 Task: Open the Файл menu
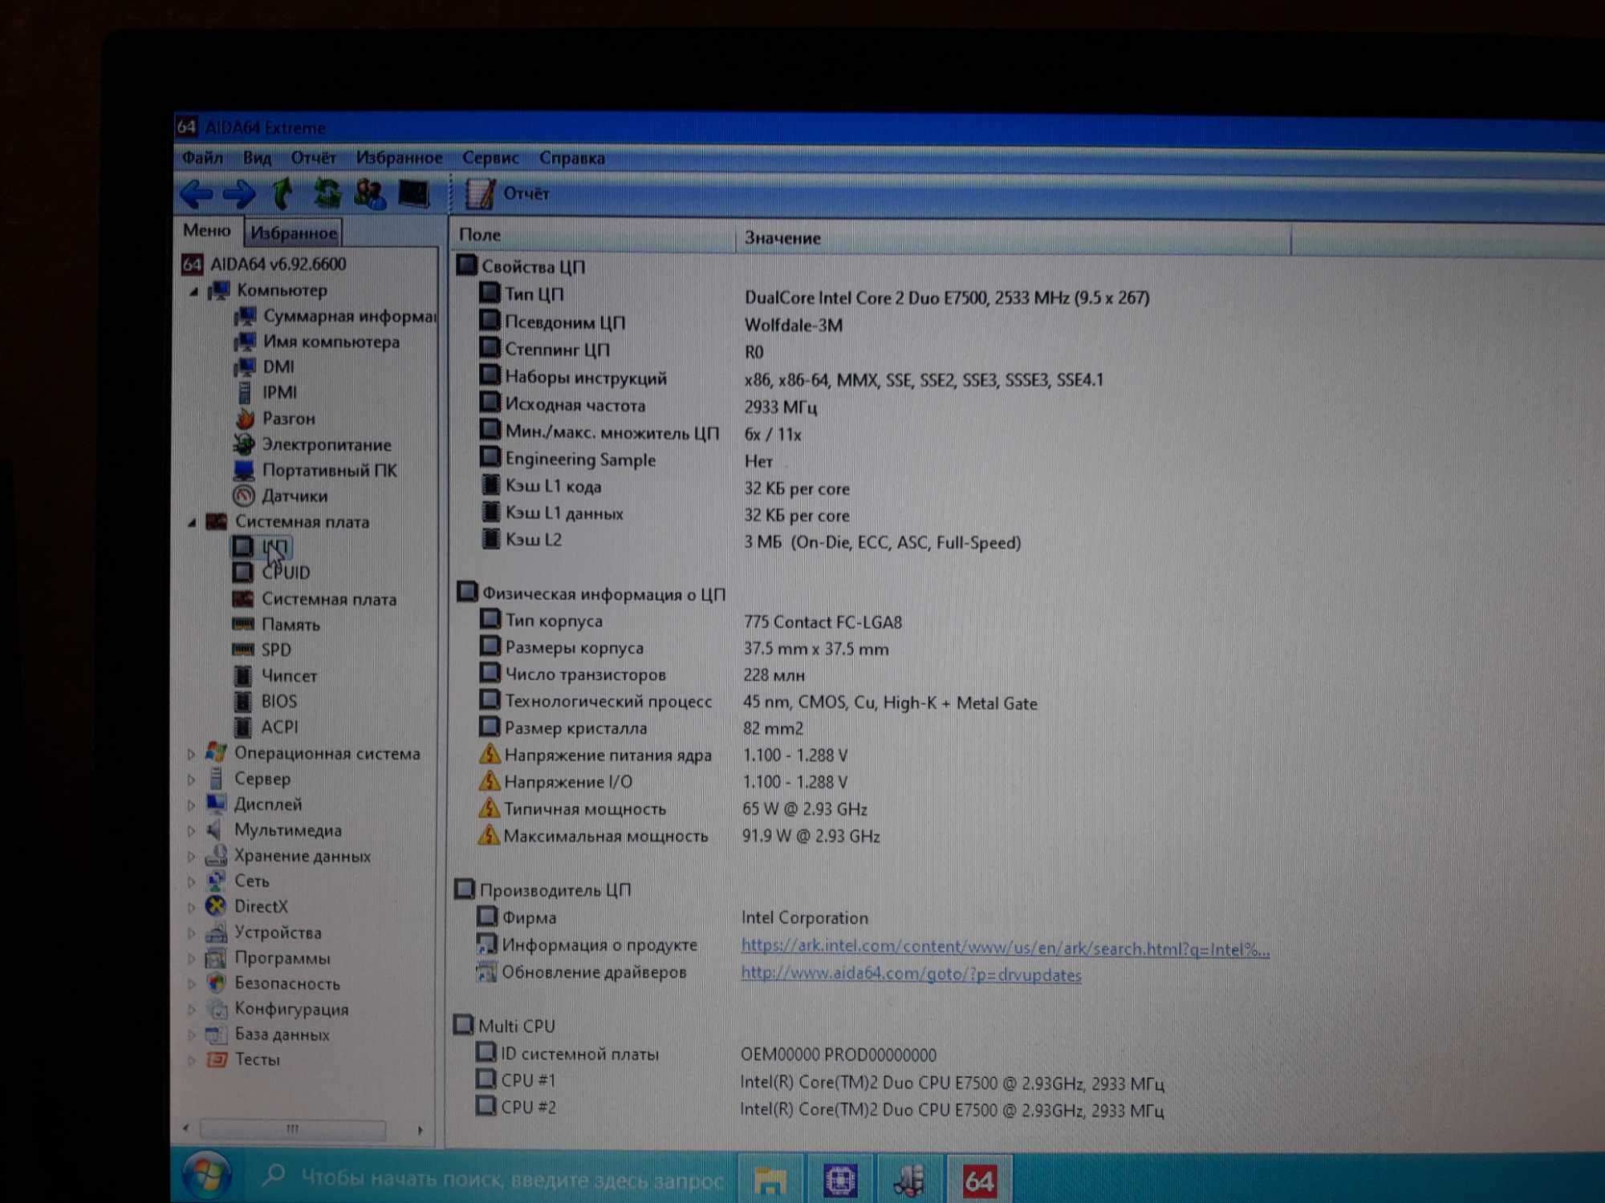[x=202, y=157]
